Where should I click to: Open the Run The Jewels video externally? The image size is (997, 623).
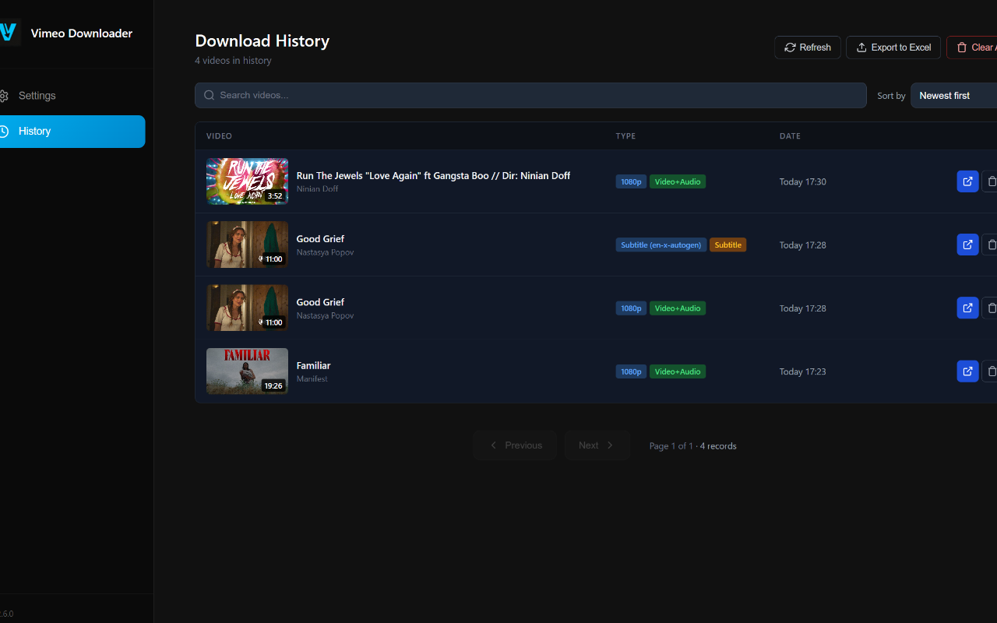point(967,181)
